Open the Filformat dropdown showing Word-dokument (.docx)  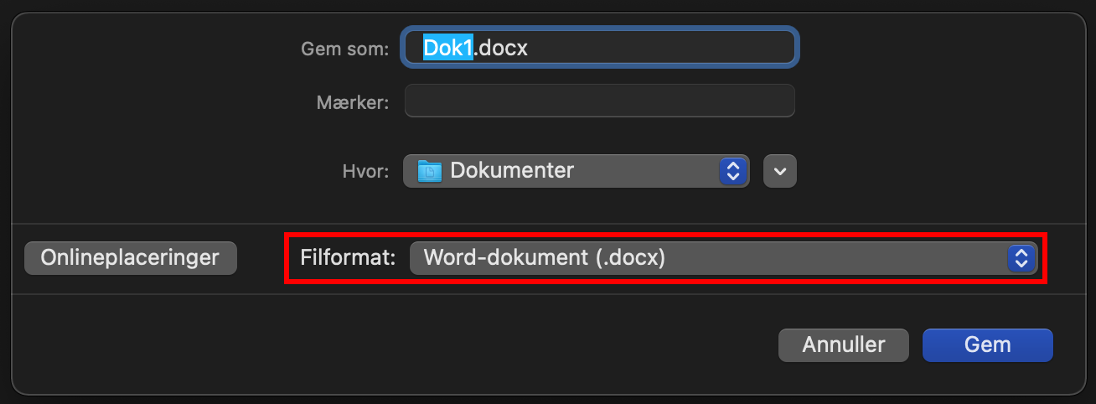click(x=722, y=258)
